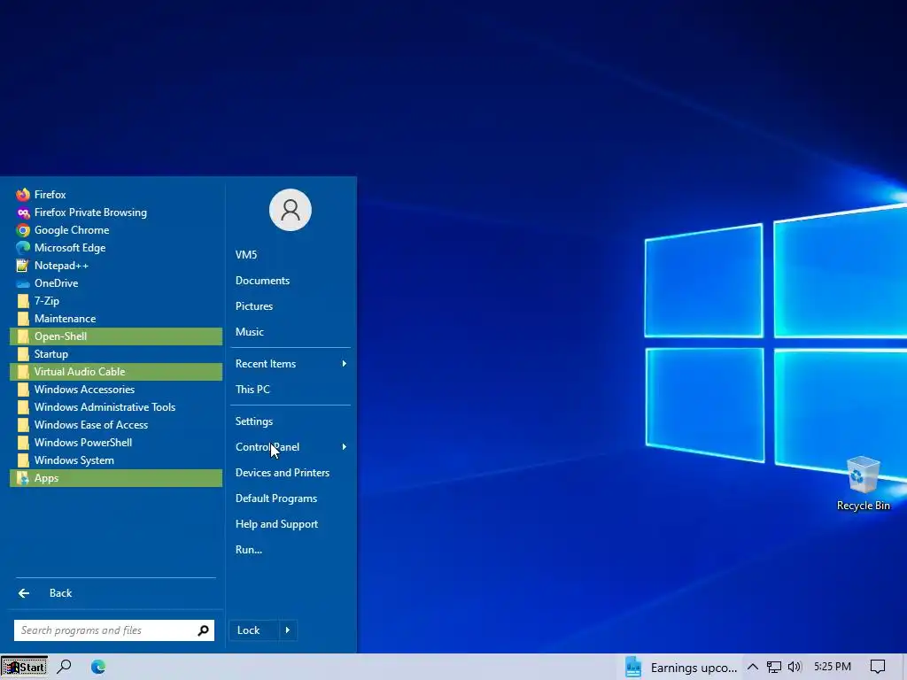Launch Google Chrome from its icon
Viewport: 907px width, 680px height.
23,230
